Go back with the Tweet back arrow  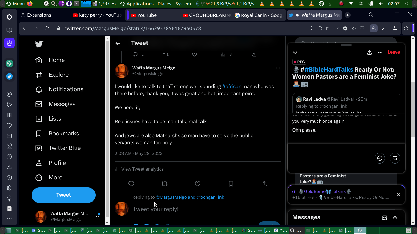(x=118, y=43)
